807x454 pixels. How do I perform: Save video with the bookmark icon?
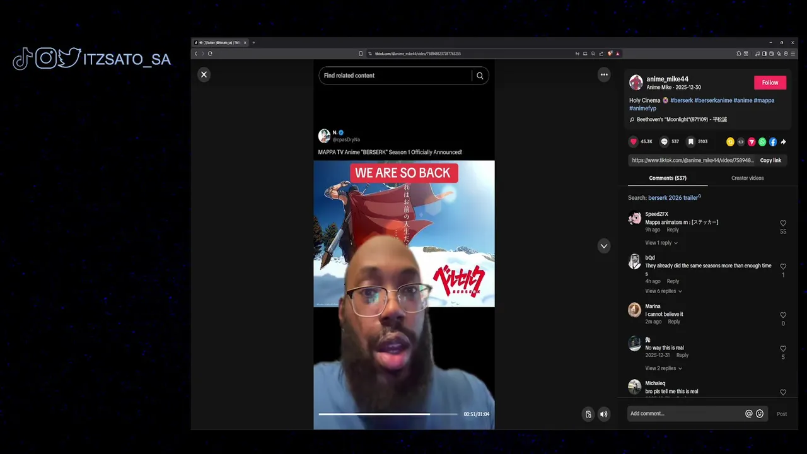click(x=691, y=142)
